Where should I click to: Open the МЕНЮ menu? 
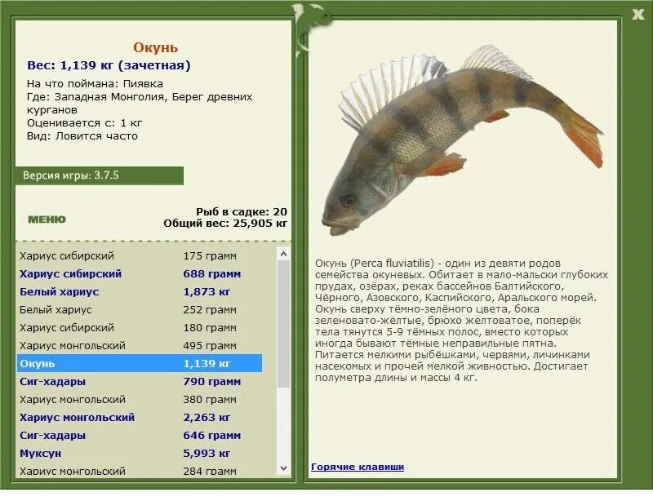pos(47,219)
